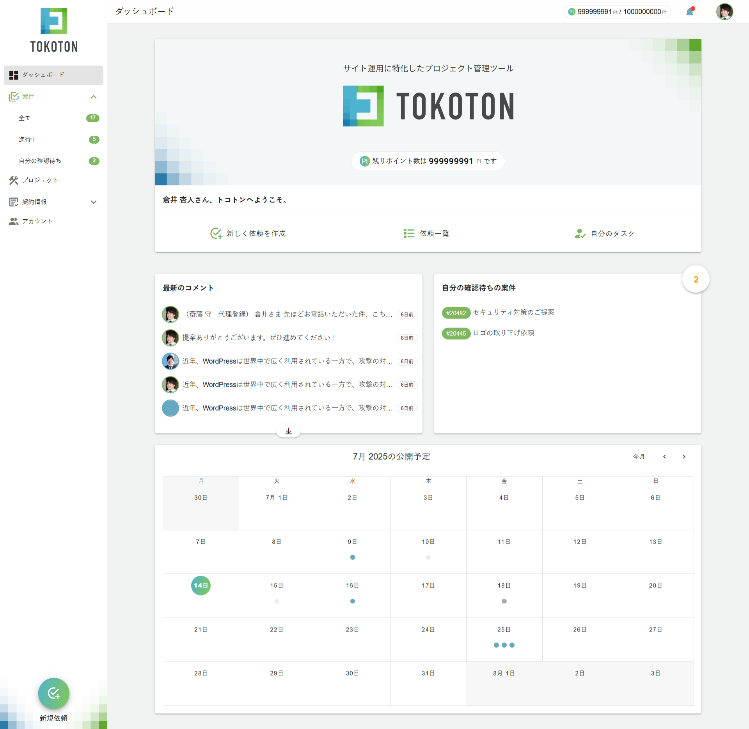Image resolution: width=749 pixels, height=729 pixels.
Task: Click the points balance indicator in header
Action: (x=617, y=12)
